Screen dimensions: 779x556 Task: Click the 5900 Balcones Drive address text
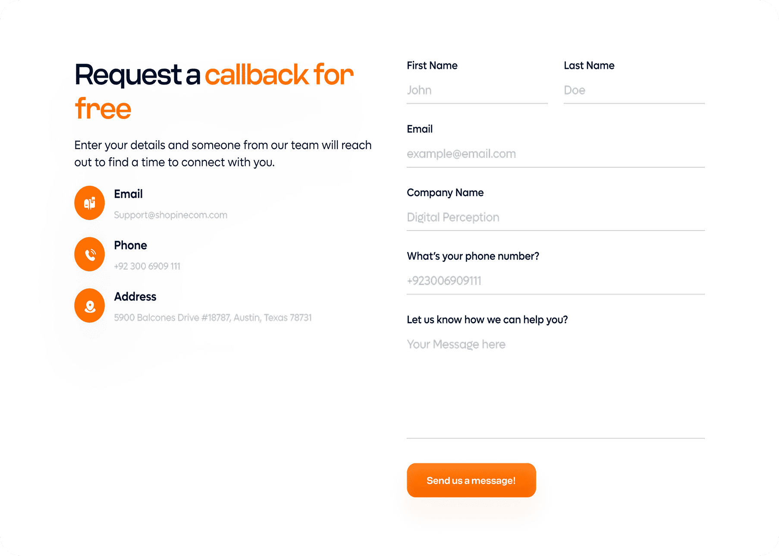(x=213, y=318)
